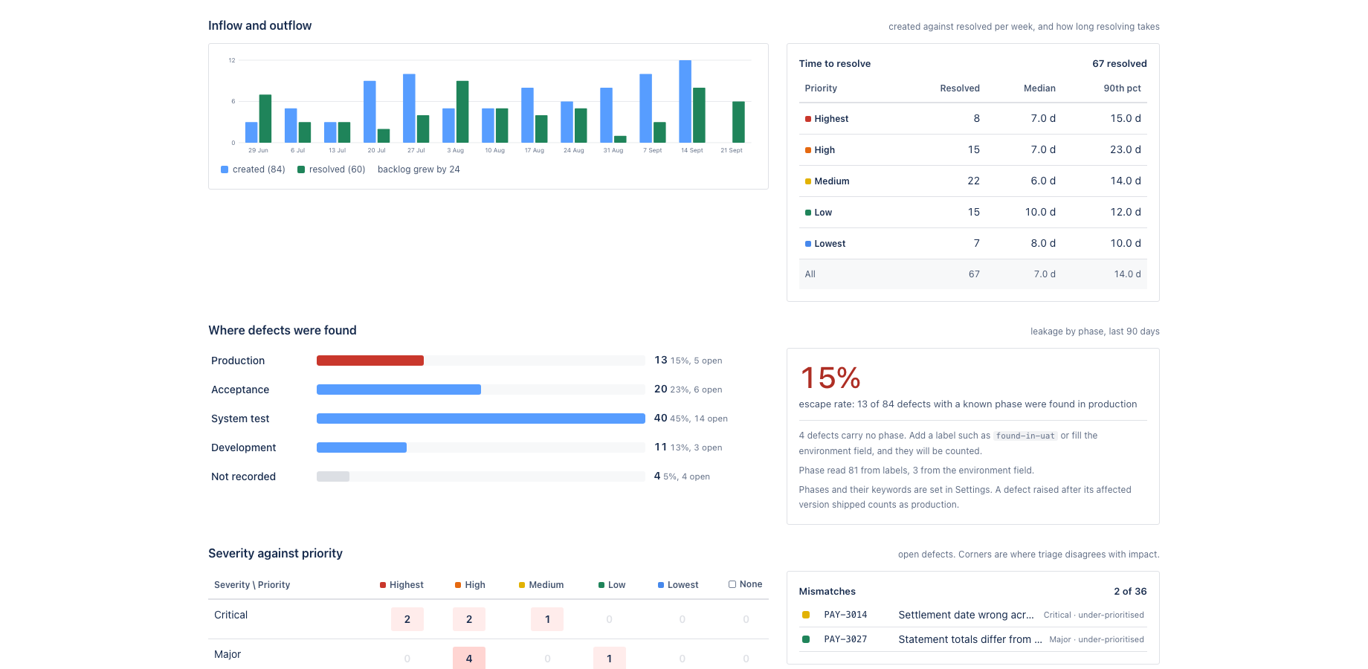This screenshot has height=669, width=1368.
Task: Open mismatch issue PAY-3027
Action: click(845, 639)
